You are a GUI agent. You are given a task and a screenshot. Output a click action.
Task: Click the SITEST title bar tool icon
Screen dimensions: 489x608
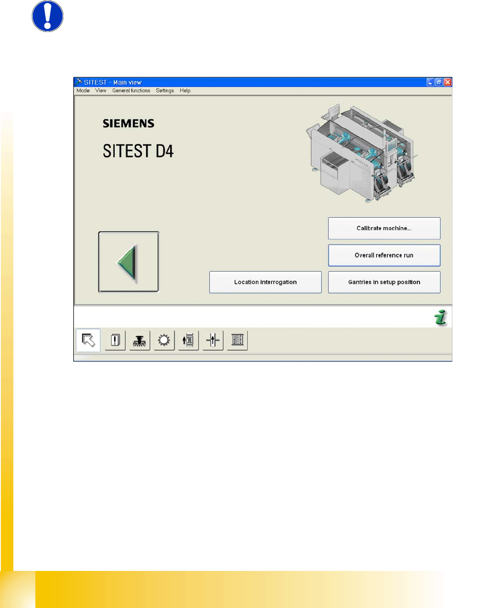[x=78, y=82]
